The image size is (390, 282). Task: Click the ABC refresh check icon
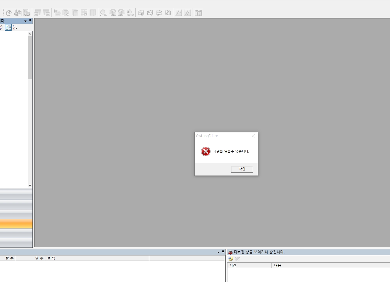9,13
